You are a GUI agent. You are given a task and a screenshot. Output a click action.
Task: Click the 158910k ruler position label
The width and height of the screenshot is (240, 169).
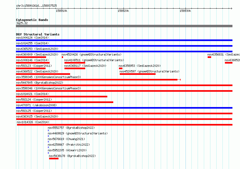pos(61,11)
